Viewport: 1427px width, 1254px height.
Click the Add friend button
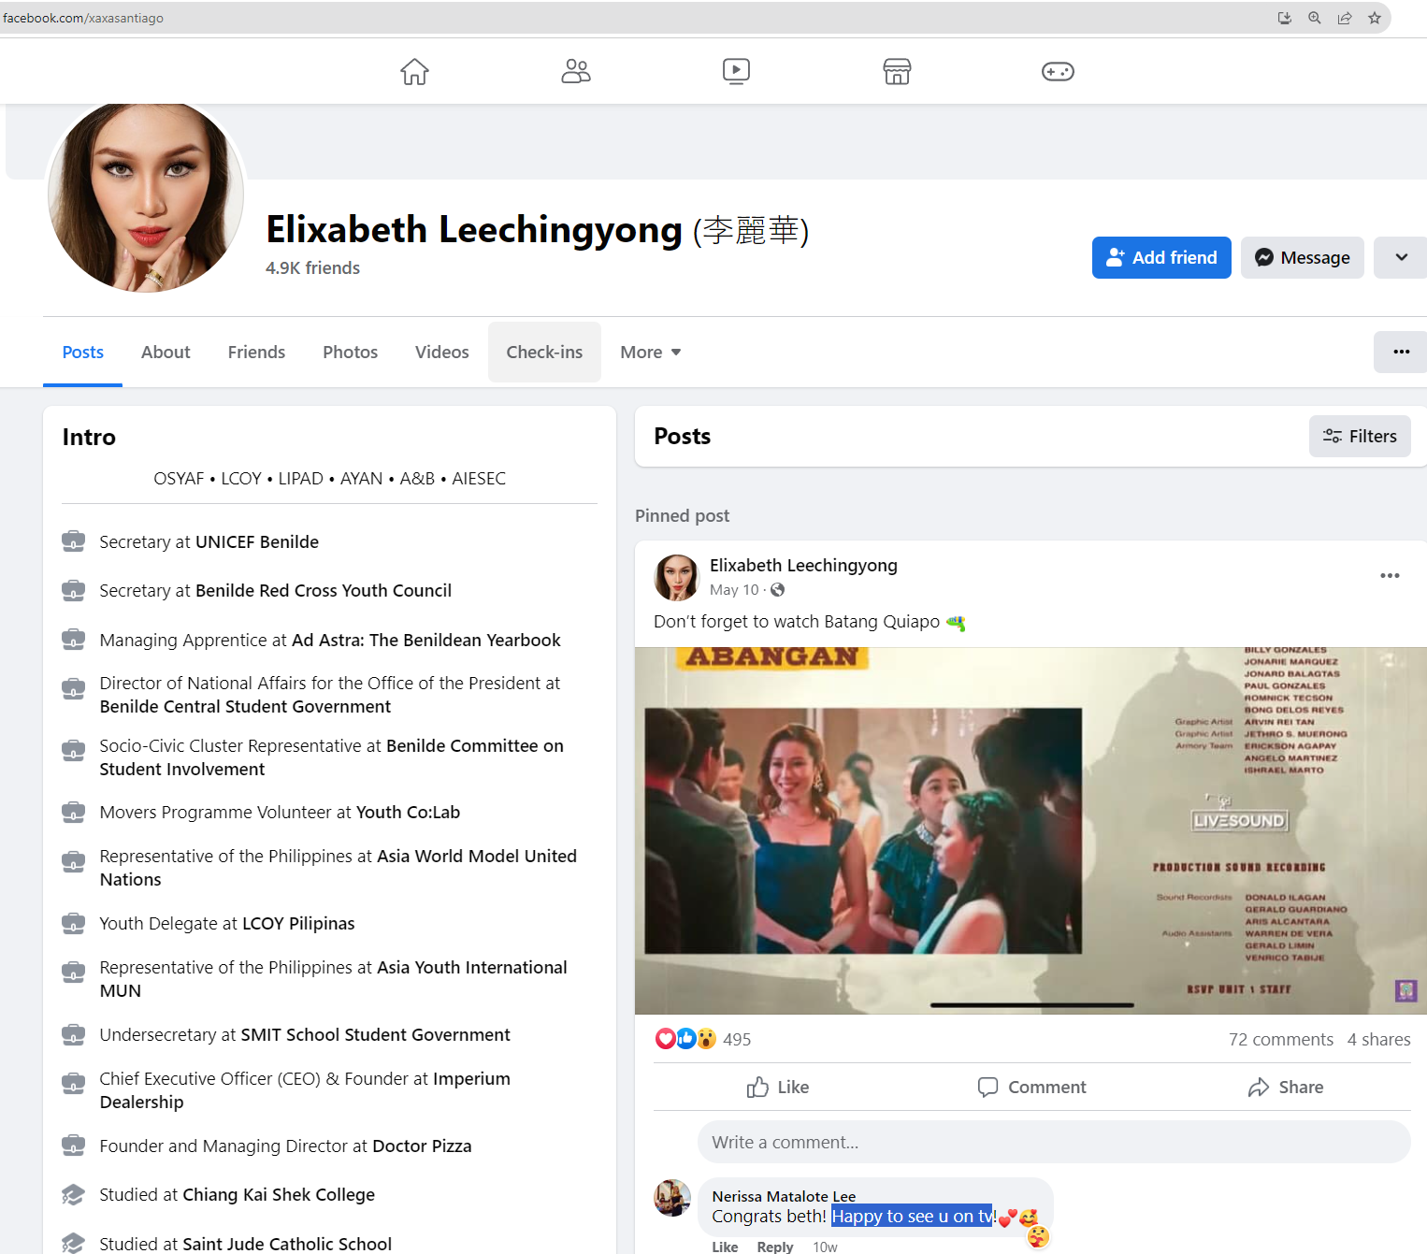click(1161, 257)
